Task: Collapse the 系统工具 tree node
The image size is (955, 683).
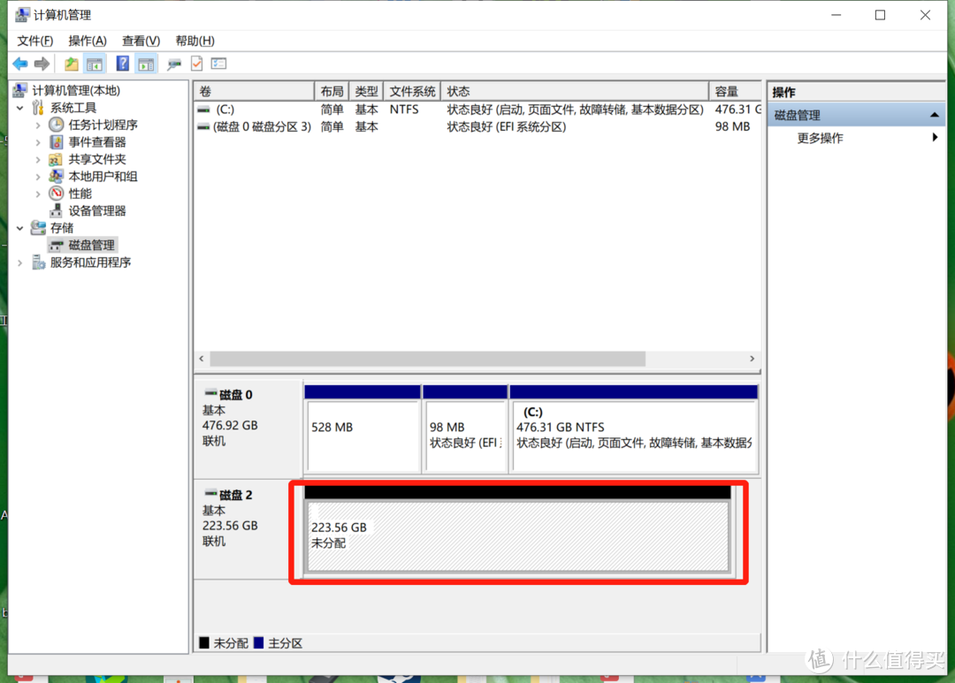Action: pyautogui.click(x=20, y=108)
